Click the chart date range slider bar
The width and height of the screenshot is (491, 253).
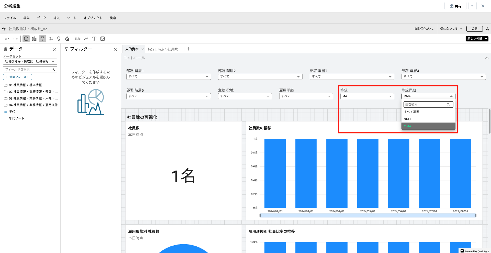coord(368,216)
